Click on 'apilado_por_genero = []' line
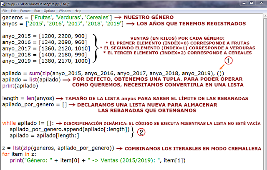Viewport: 267px width, 170px height. 34,104
